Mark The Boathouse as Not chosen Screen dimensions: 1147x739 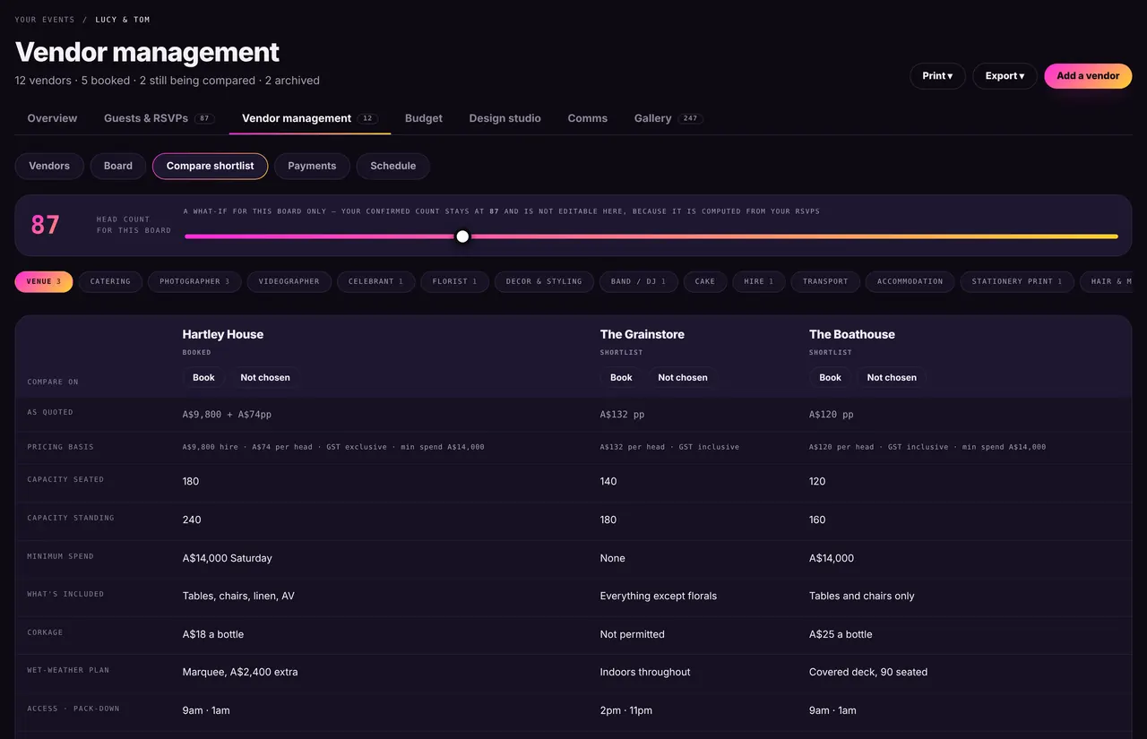(892, 378)
